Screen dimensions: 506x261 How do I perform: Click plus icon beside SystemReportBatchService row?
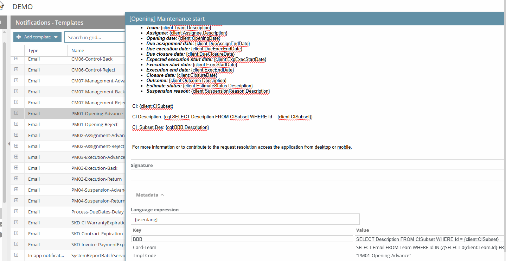click(16, 255)
